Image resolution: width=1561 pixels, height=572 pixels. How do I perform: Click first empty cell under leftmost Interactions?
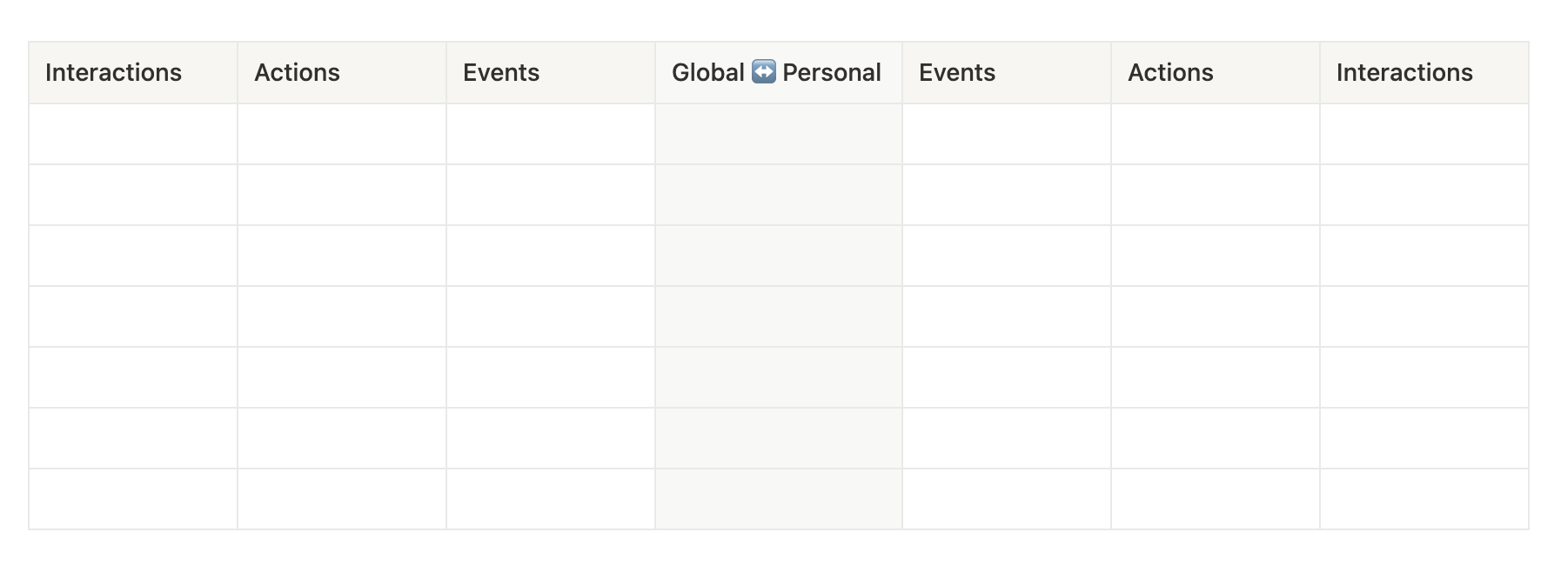(132, 134)
